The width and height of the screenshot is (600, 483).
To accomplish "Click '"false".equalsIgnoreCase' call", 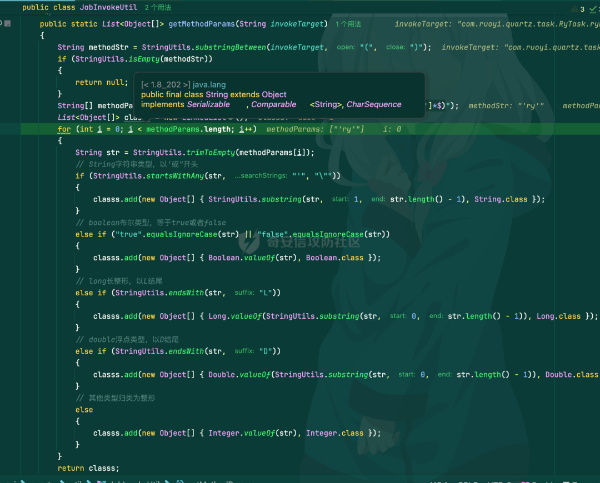I will tap(311, 234).
